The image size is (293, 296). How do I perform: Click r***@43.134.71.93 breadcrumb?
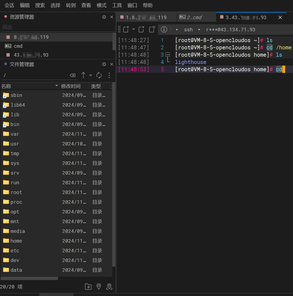[230, 30]
